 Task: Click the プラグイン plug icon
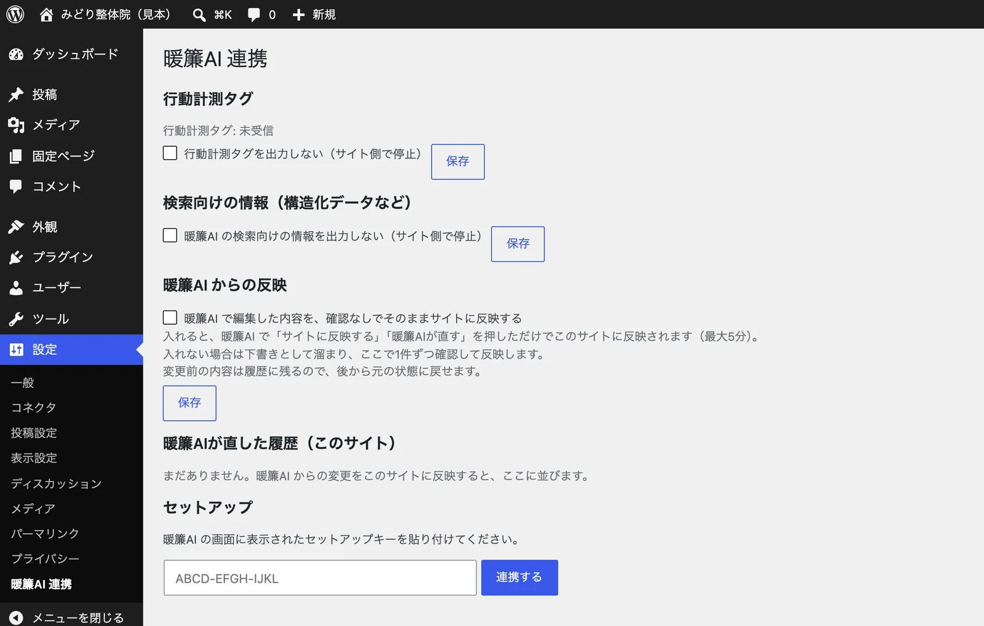[x=16, y=257]
